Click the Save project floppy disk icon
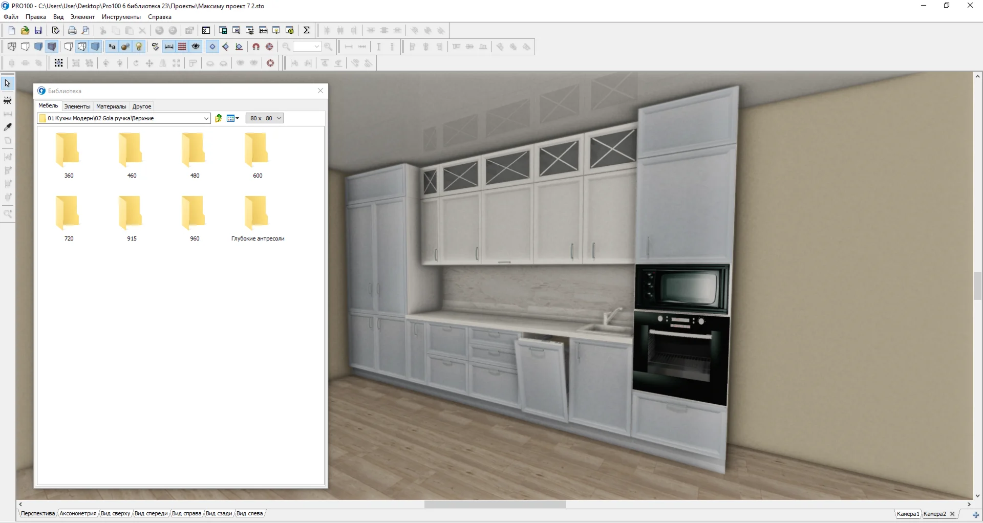The width and height of the screenshot is (983, 523). click(38, 31)
